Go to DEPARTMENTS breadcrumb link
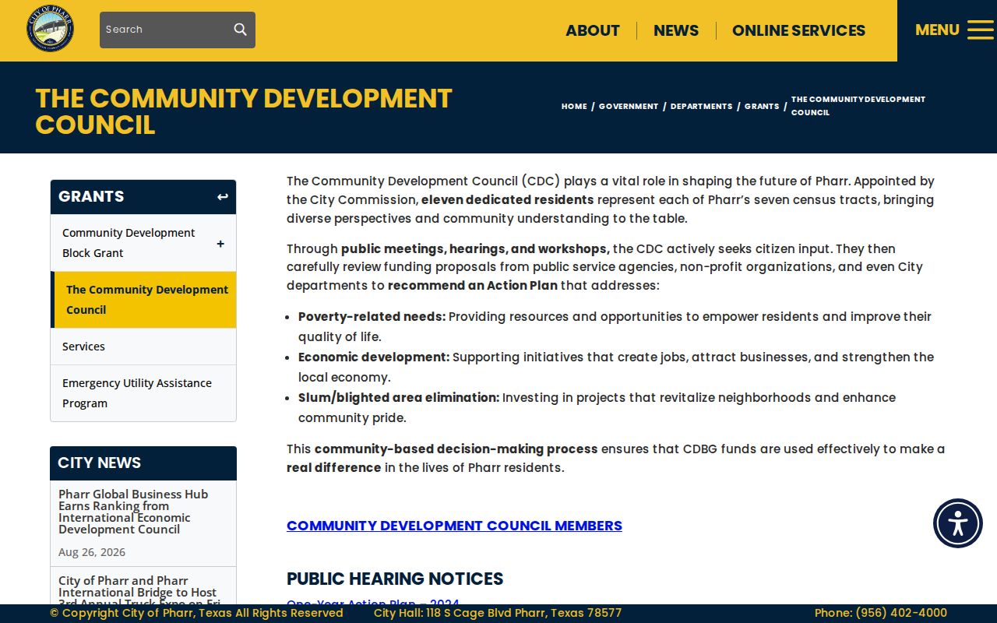Viewport: 997px width, 623px height. 701,106
